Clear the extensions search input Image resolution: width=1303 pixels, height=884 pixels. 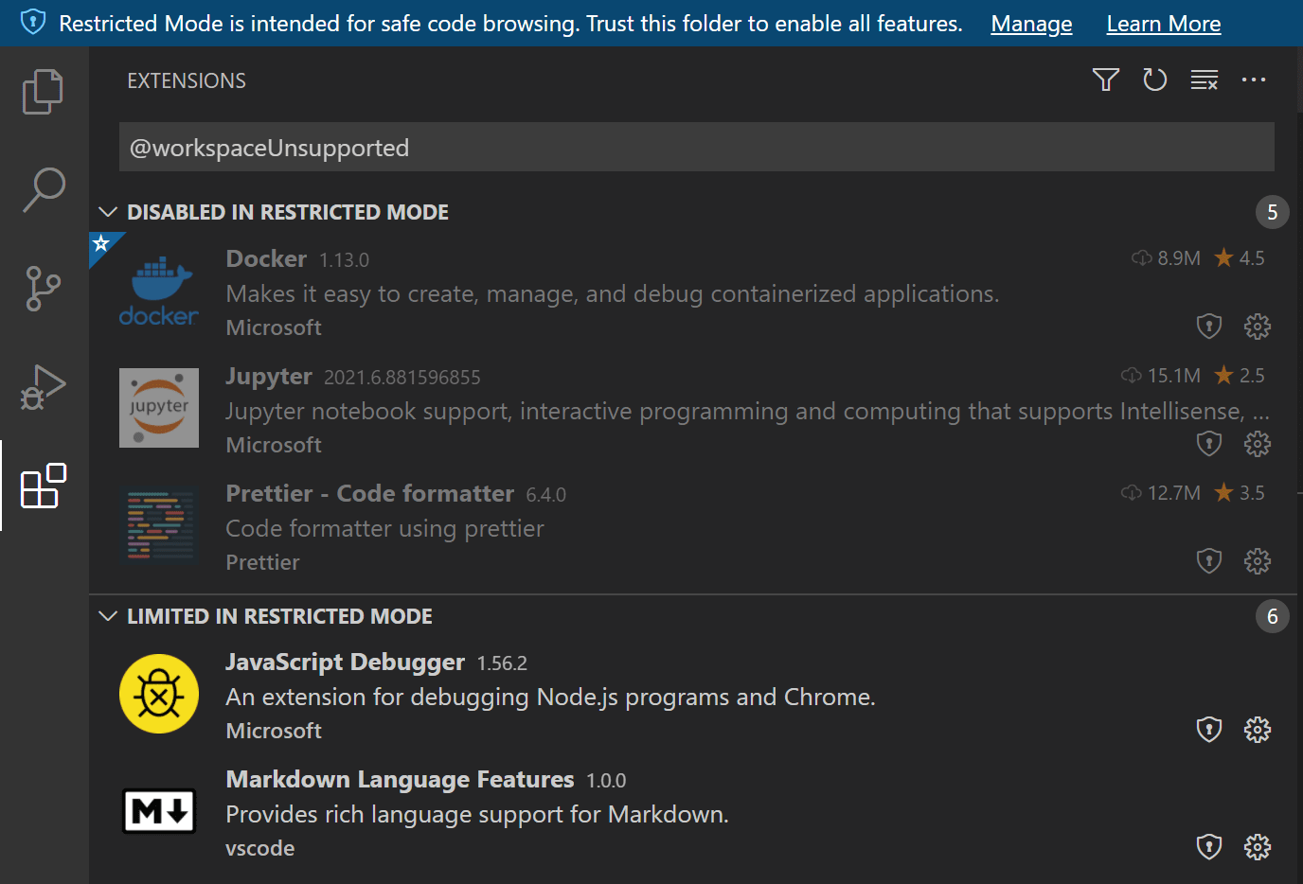click(x=1204, y=80)
